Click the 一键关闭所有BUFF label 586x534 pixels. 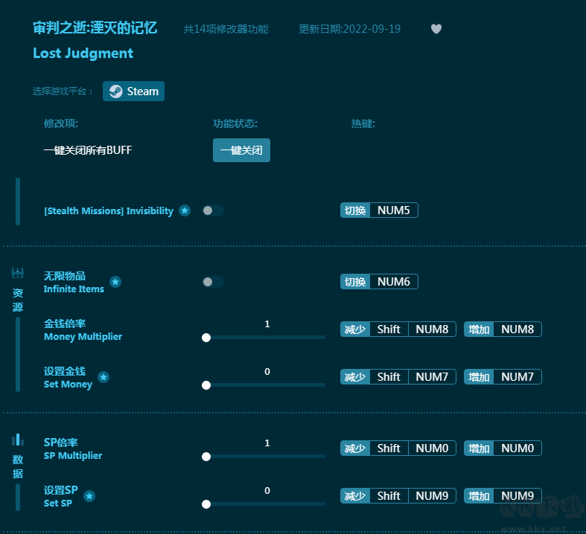88,150
